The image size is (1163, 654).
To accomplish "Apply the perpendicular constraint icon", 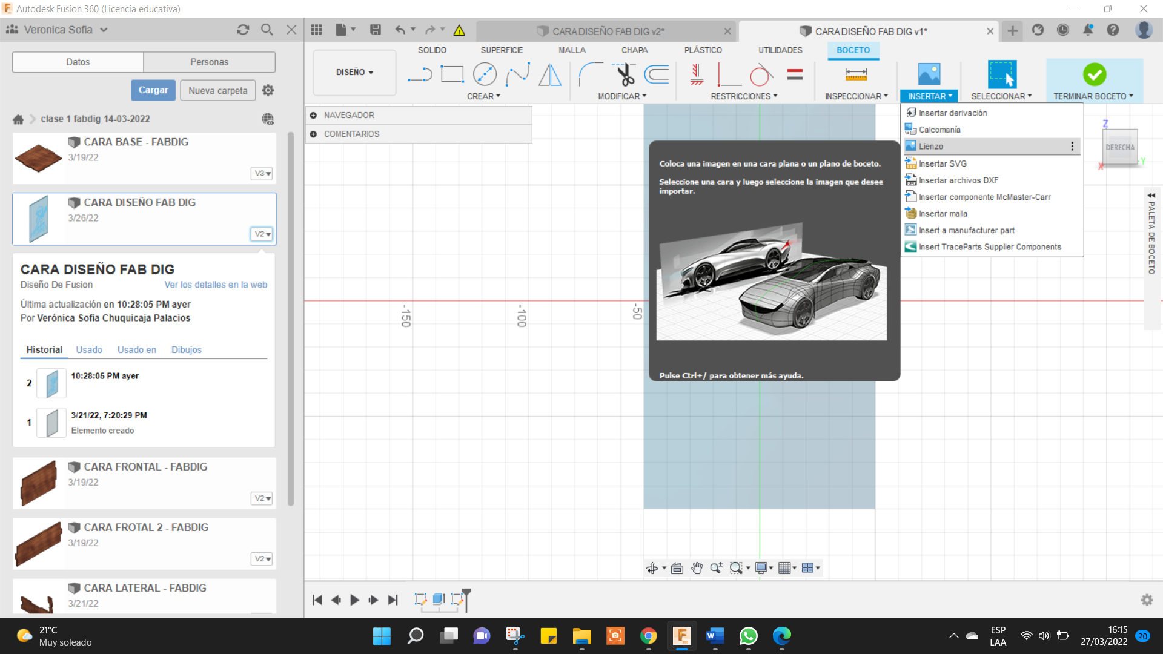I will (x=729, y=74).
